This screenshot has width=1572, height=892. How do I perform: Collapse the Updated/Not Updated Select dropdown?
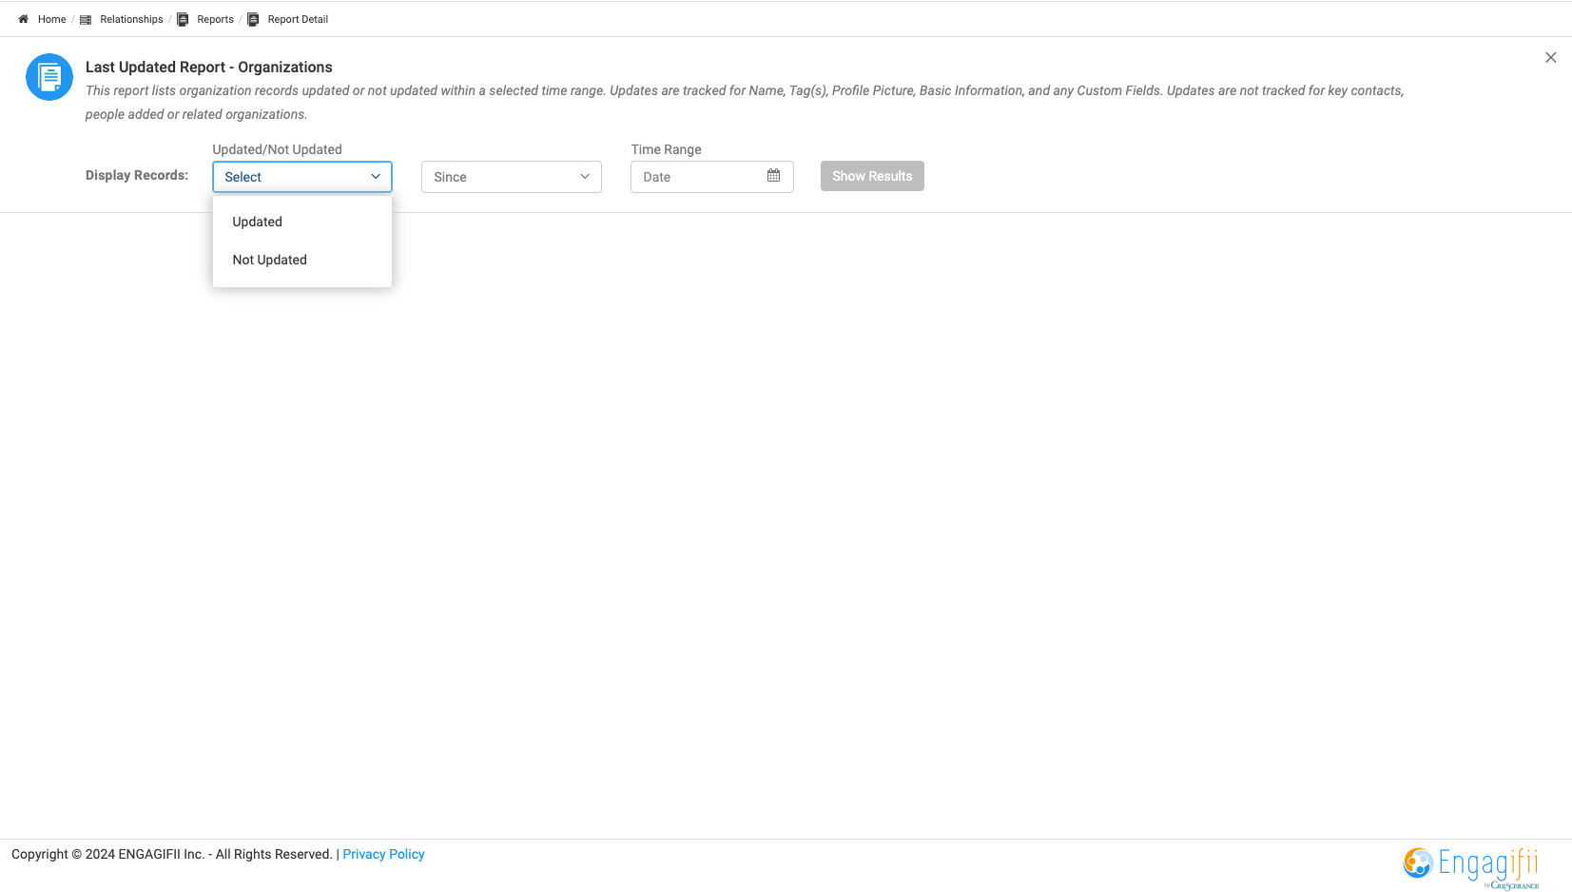click(302, 177)
